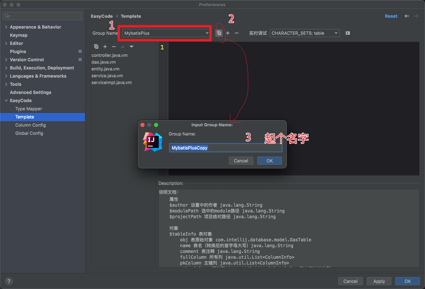Select entity.java.vm template

point(105,69)
